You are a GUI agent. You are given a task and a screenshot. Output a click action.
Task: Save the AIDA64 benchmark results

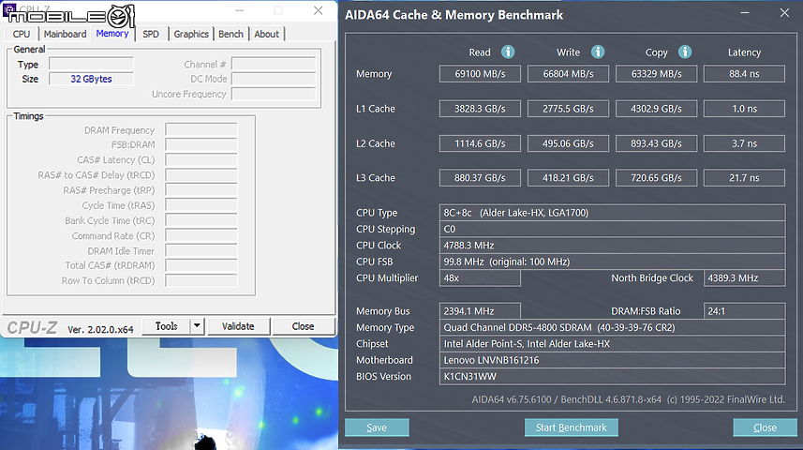pyautogui.click(x=377, y=427)
